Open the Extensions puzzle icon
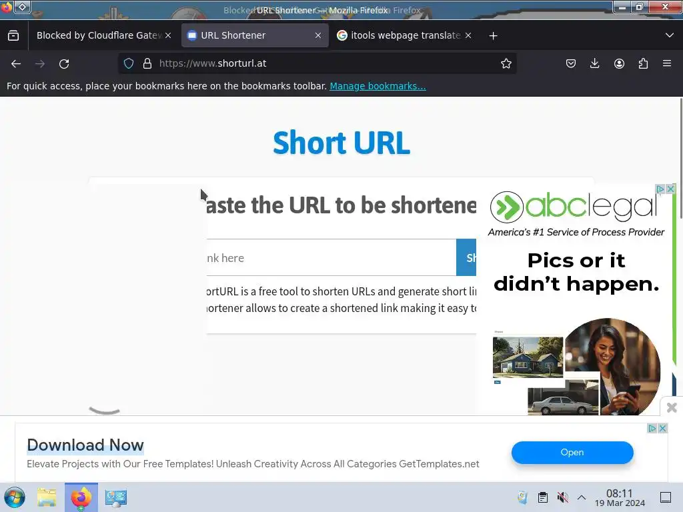Screen dimensions: 683x512 643,63
